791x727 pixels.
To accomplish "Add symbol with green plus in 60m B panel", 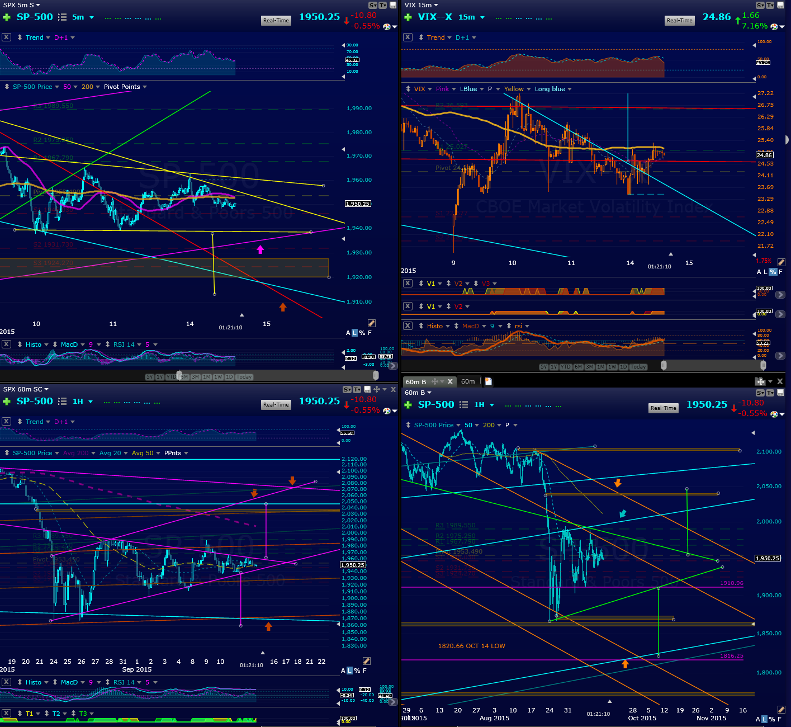I will click(x=408, y=405).
